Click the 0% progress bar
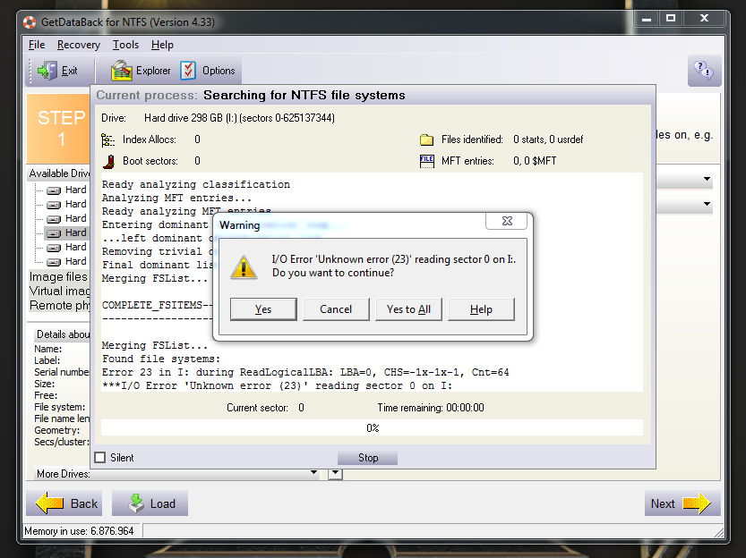The height and width of the screenshot is (558, 746). [372, 427]
